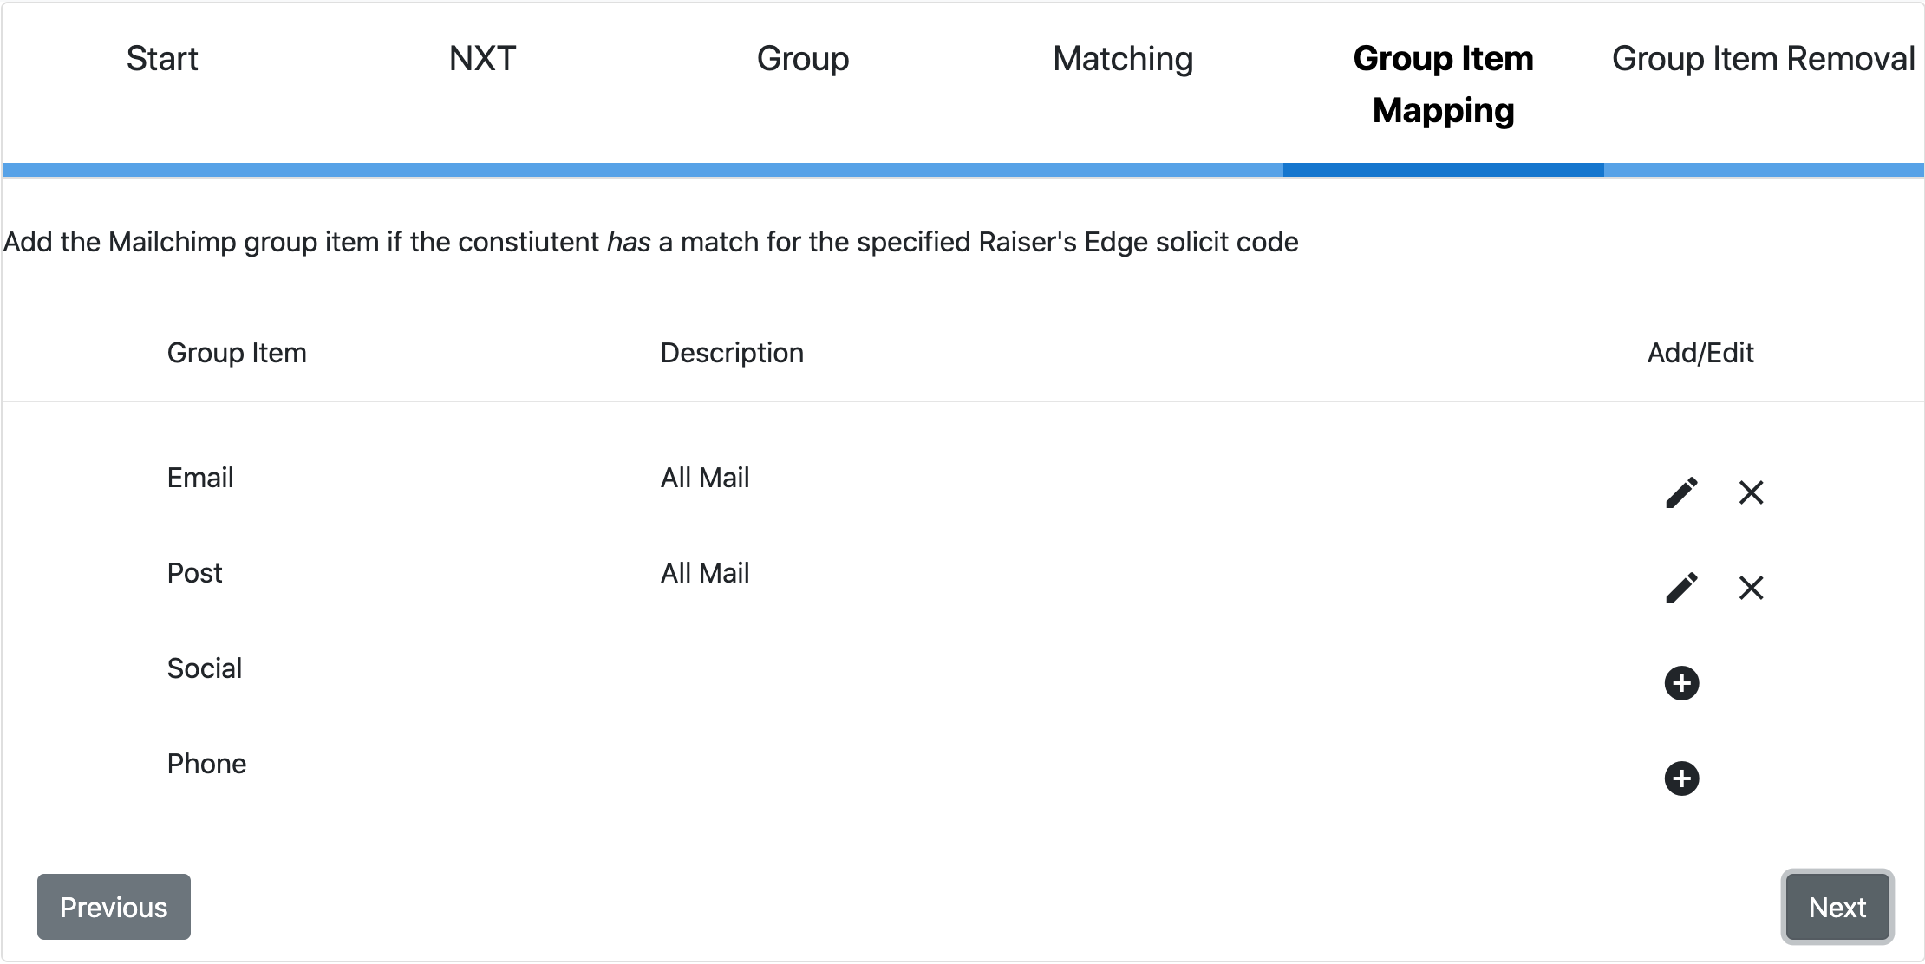Viewport: 1925px width, 964px height.
Task: Click the Next button
Action: 1837,907
